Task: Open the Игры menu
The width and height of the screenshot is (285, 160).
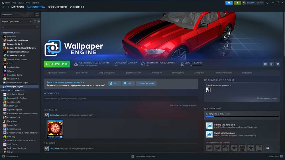Action: pos(28,3)
